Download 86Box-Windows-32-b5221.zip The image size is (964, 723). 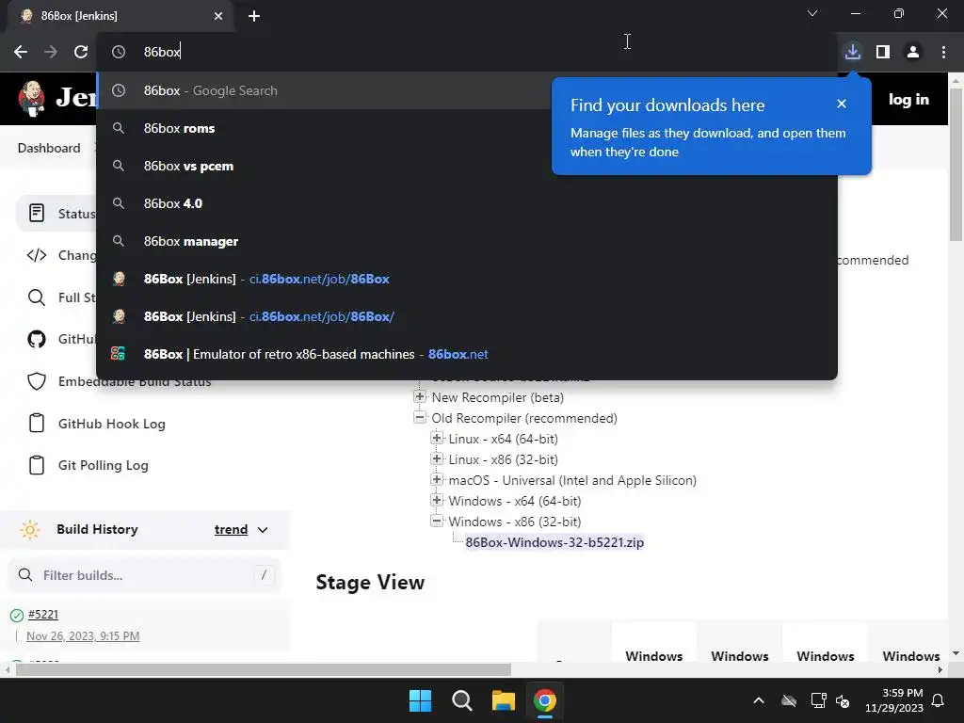click(554, 542)
